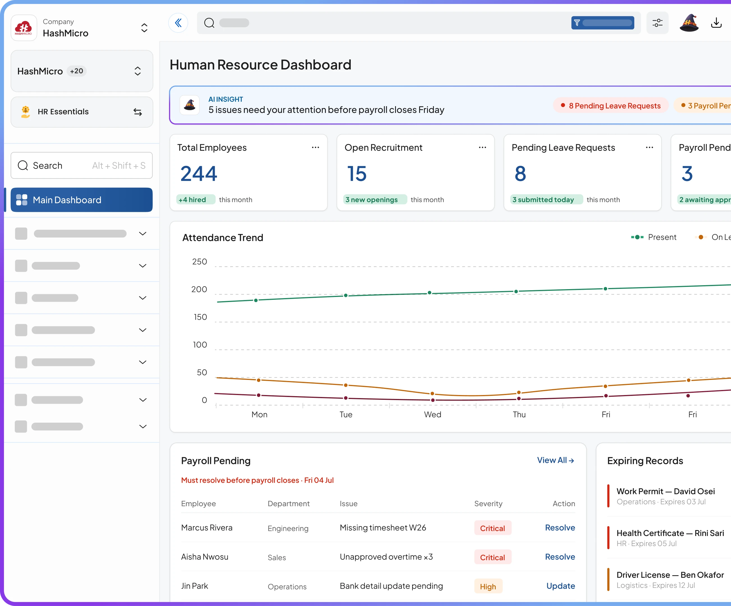
Task: Click Missing timesheet W26 issue cell
Action: 383,528
